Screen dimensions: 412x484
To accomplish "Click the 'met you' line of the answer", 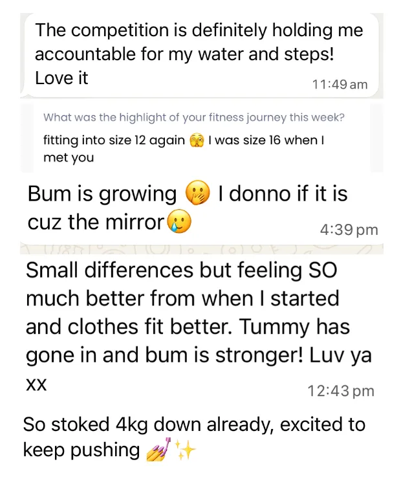I will pyautogui.click(x=69, y=157).
